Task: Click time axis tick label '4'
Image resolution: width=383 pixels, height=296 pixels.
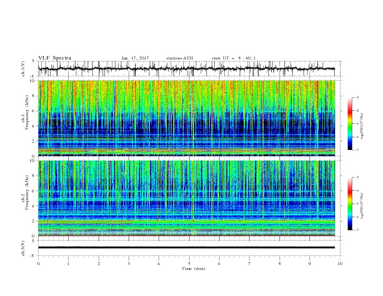Action: pos(159,264)
